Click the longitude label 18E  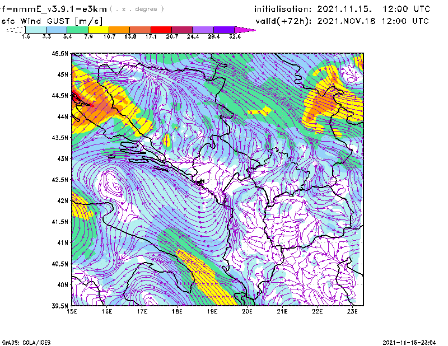coord(177,311)
